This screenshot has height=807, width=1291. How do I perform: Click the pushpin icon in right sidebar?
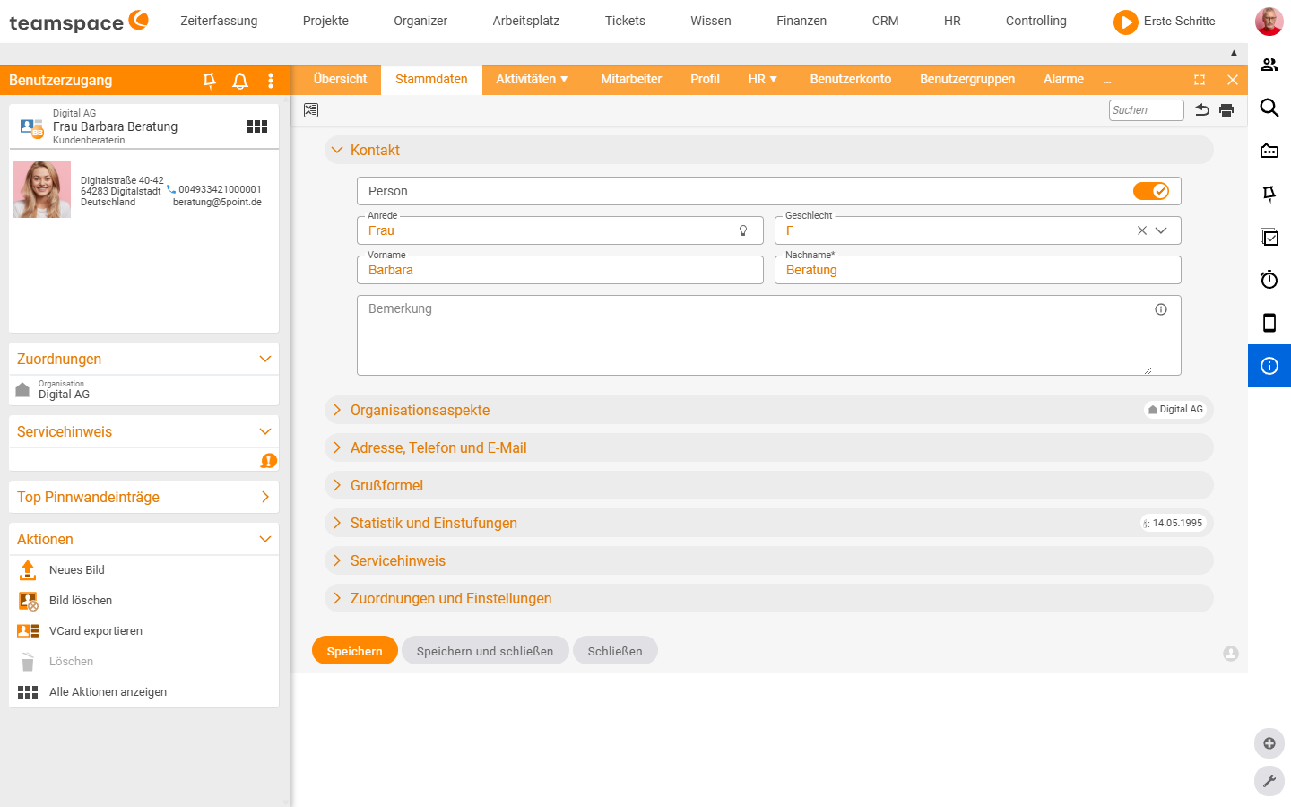[x=1269, y=194]
